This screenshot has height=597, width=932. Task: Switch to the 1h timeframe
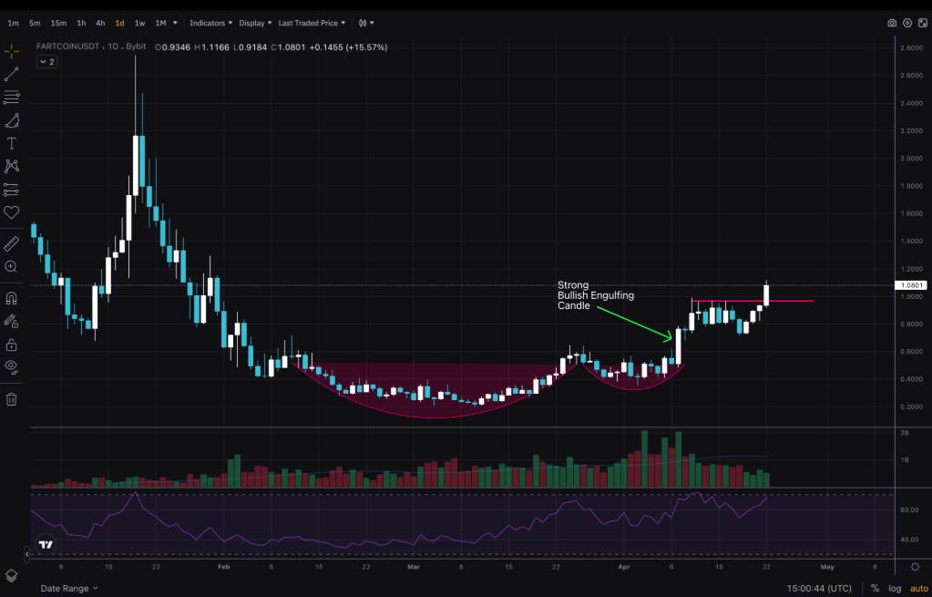point(81,23)
